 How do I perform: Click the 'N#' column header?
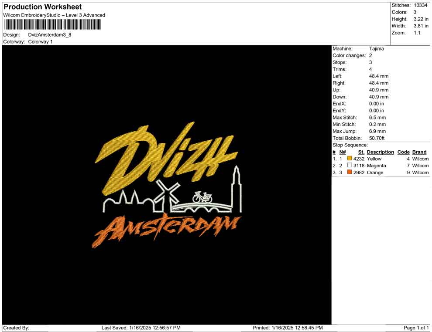[343, 152]
